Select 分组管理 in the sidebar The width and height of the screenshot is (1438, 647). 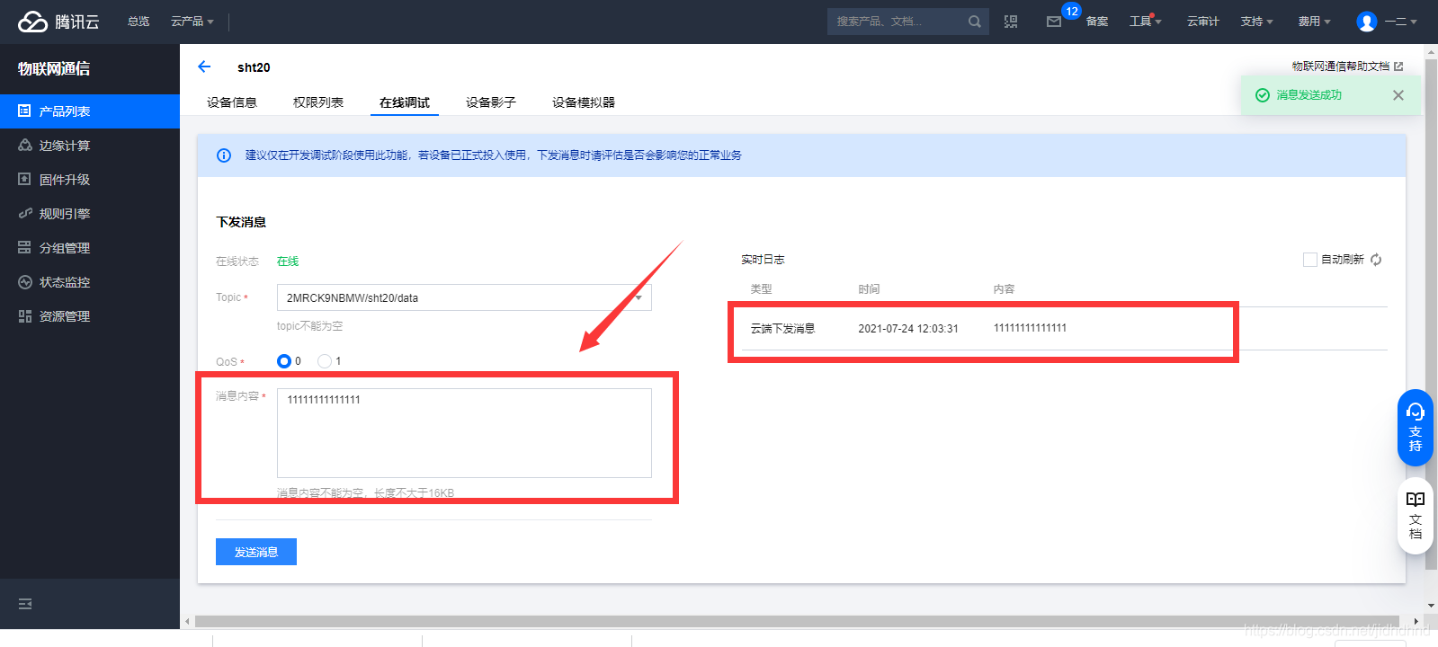click(x=90, y=248)
